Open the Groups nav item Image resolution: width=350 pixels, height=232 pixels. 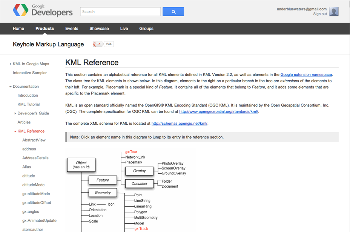(146, 29)
